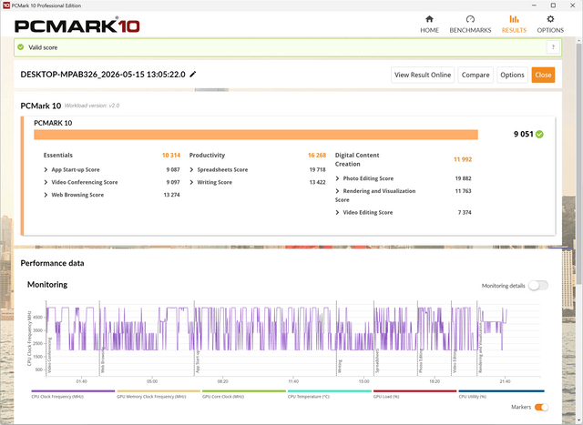
Task: Click the green checkmark beside 9 051
Action: click(x=539, y=134)
